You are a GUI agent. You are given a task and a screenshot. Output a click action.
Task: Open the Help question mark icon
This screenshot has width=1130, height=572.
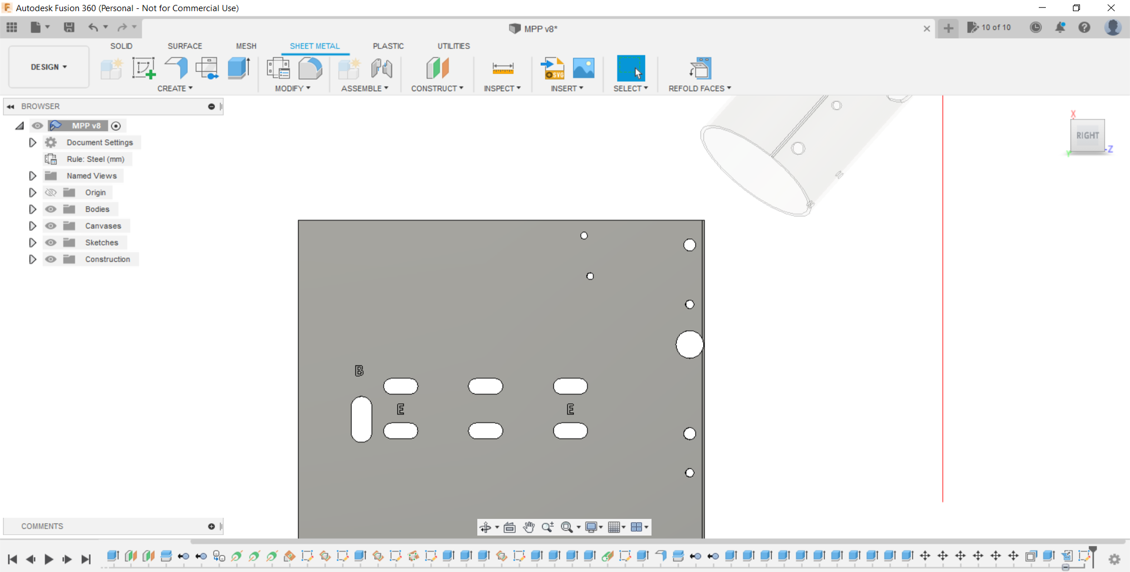tap(1084, 27)
